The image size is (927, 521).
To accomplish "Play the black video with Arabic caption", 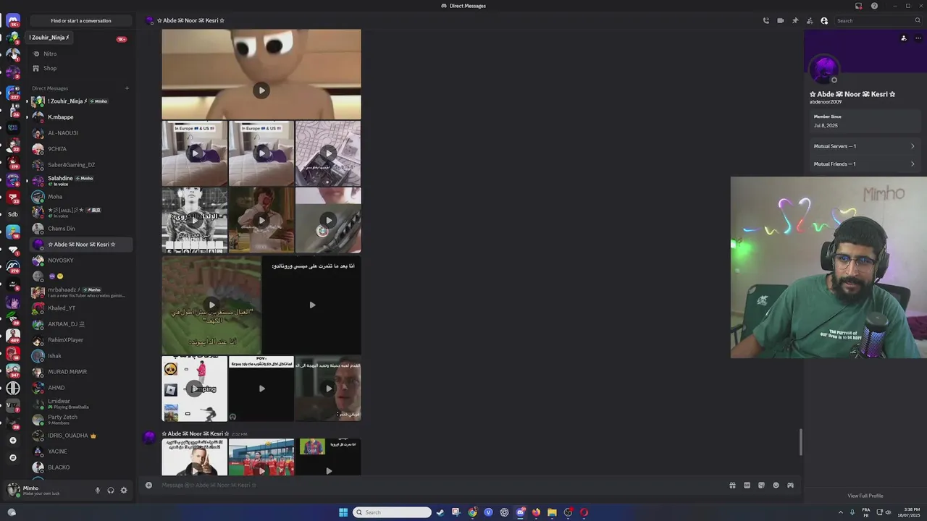I will point(311,305).
